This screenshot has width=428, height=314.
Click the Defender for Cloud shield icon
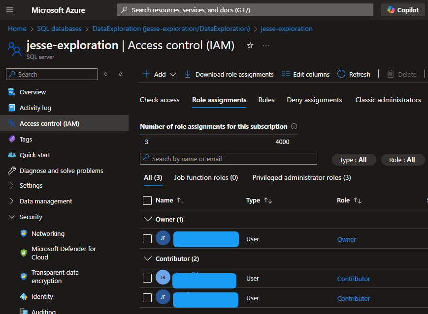24,253
